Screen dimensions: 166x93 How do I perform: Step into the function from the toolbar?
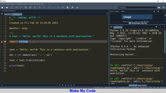coord(49,7)
